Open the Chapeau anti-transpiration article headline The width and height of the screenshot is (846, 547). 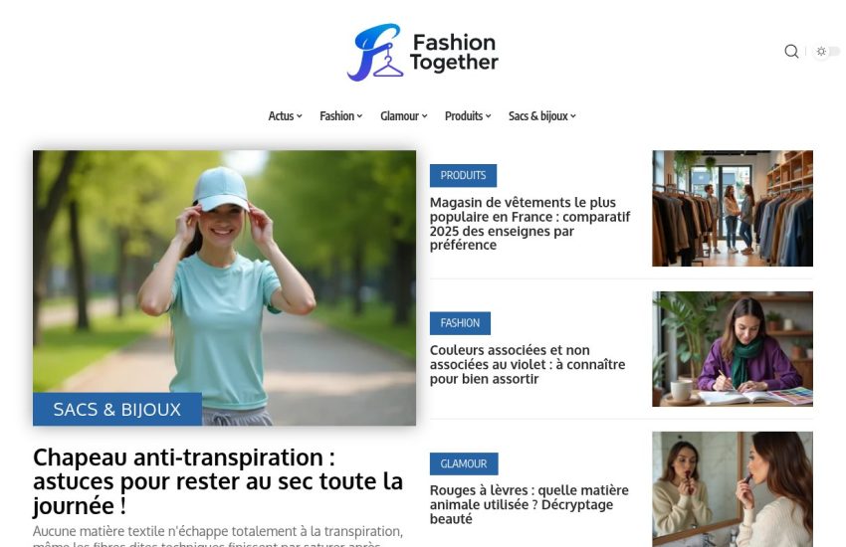click(x=218, y=481)
